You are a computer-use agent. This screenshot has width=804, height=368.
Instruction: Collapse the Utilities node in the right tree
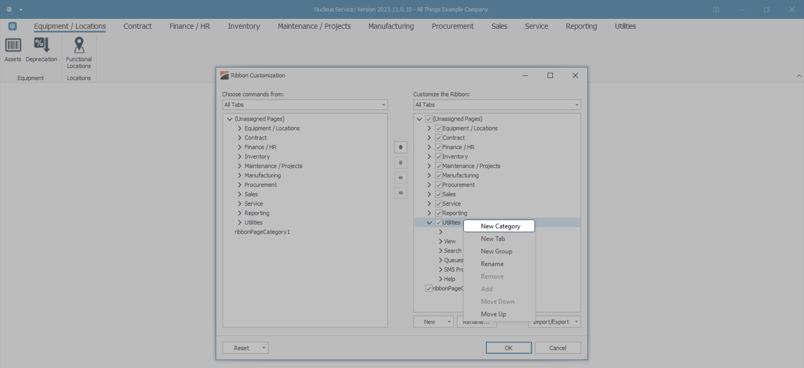(429, 223)
